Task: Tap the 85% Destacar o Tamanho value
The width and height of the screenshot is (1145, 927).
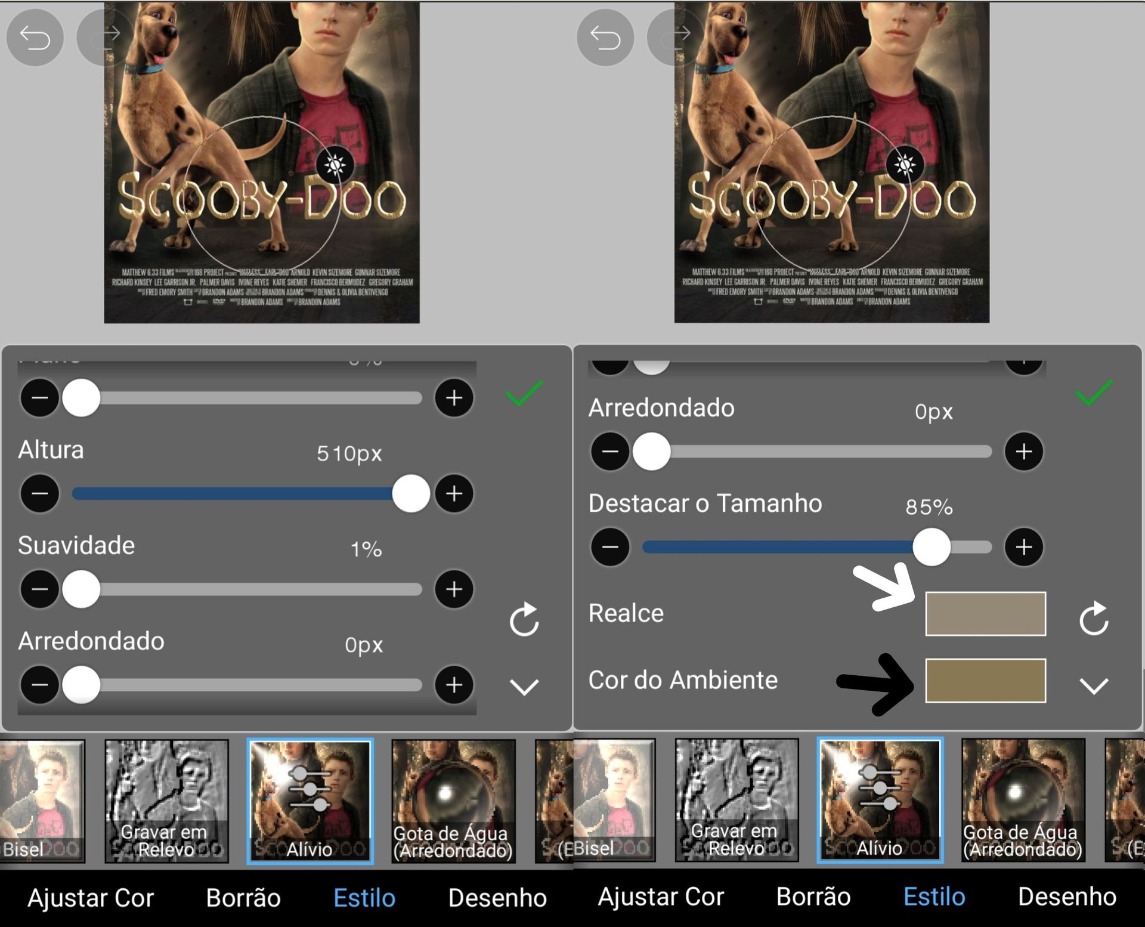Action: pyautogui.click(x=929, y=507)
